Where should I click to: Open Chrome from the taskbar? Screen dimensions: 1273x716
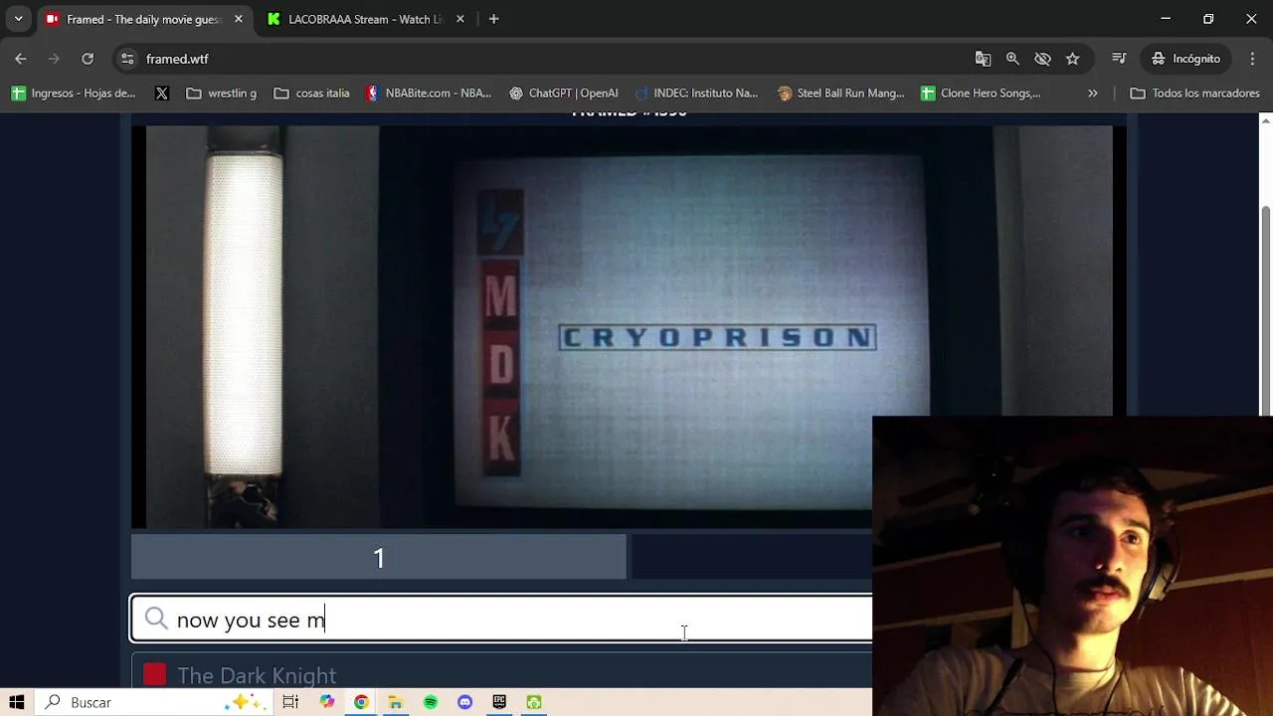tap(361, 702)
